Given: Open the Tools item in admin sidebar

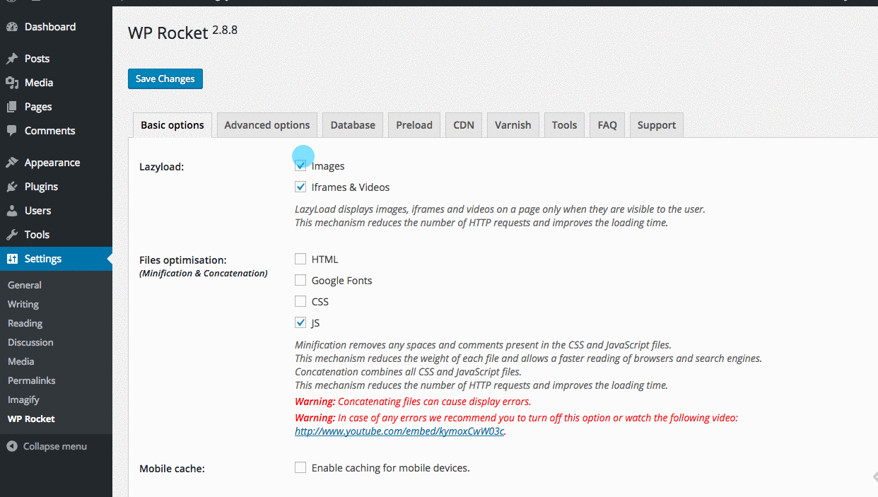Looking at the screenshot, I should coord(56,235).
